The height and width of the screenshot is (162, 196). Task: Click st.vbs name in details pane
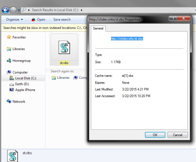[x=27, y=153]
